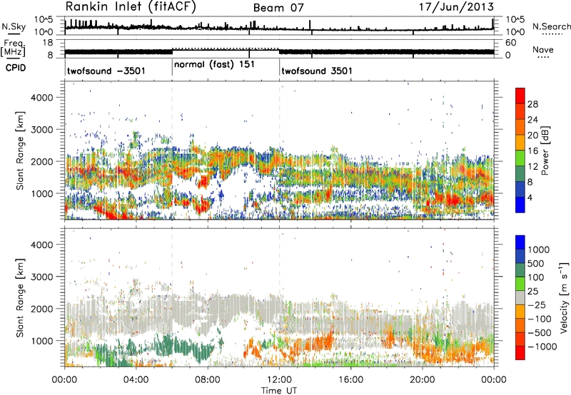Click the 'Power [dB]' color bar title

pyautogui.click(x=545, y=150)
